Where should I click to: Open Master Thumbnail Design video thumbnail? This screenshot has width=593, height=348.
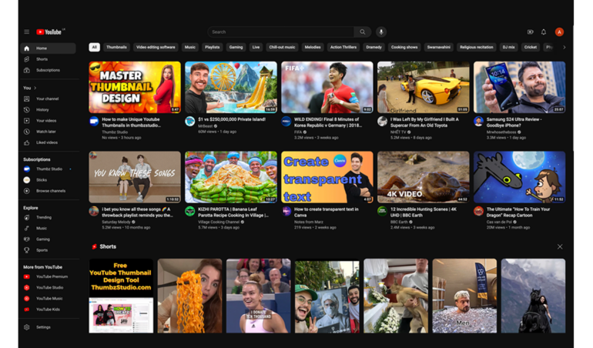click(x=135, y=87)
